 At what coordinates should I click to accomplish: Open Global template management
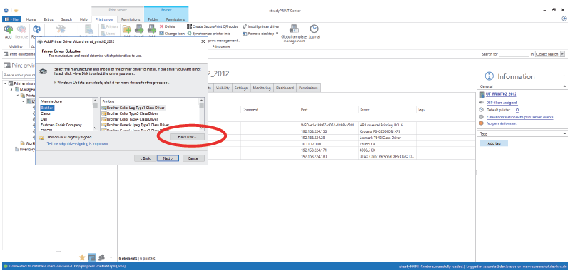pyautogui.click(x=294, y=34)
